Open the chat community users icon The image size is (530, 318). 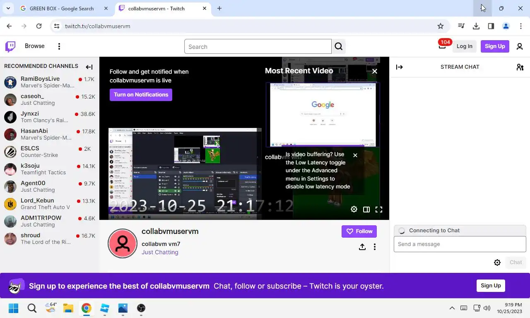(520, 67)
